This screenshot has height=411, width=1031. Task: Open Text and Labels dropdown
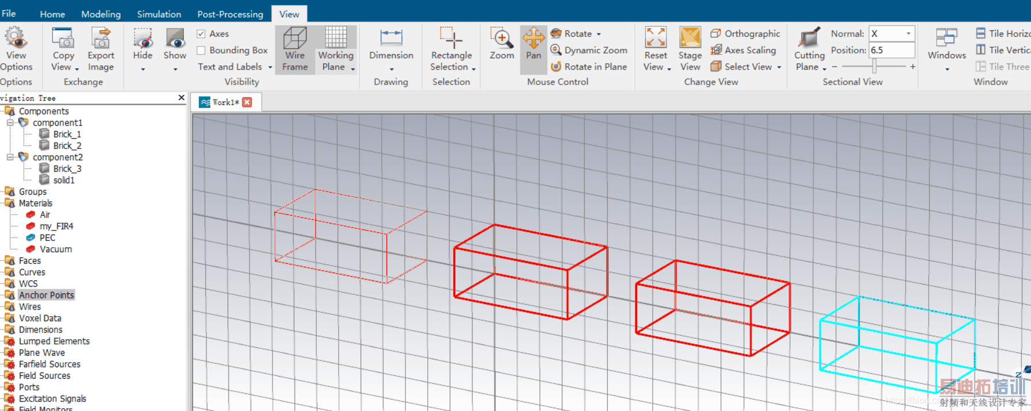point(235,67)
